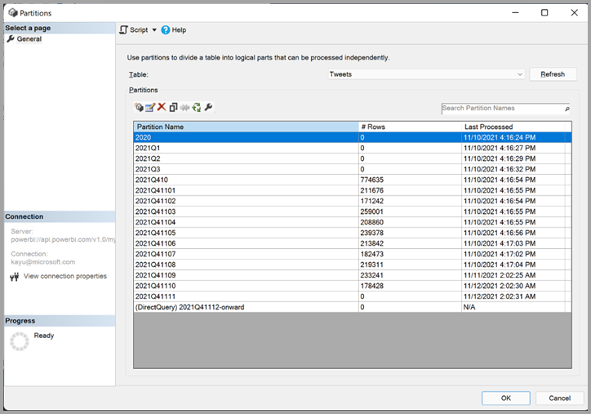Click the blue Help icon
The width and height of the screenshot is (591, 414).
[166, 30]
